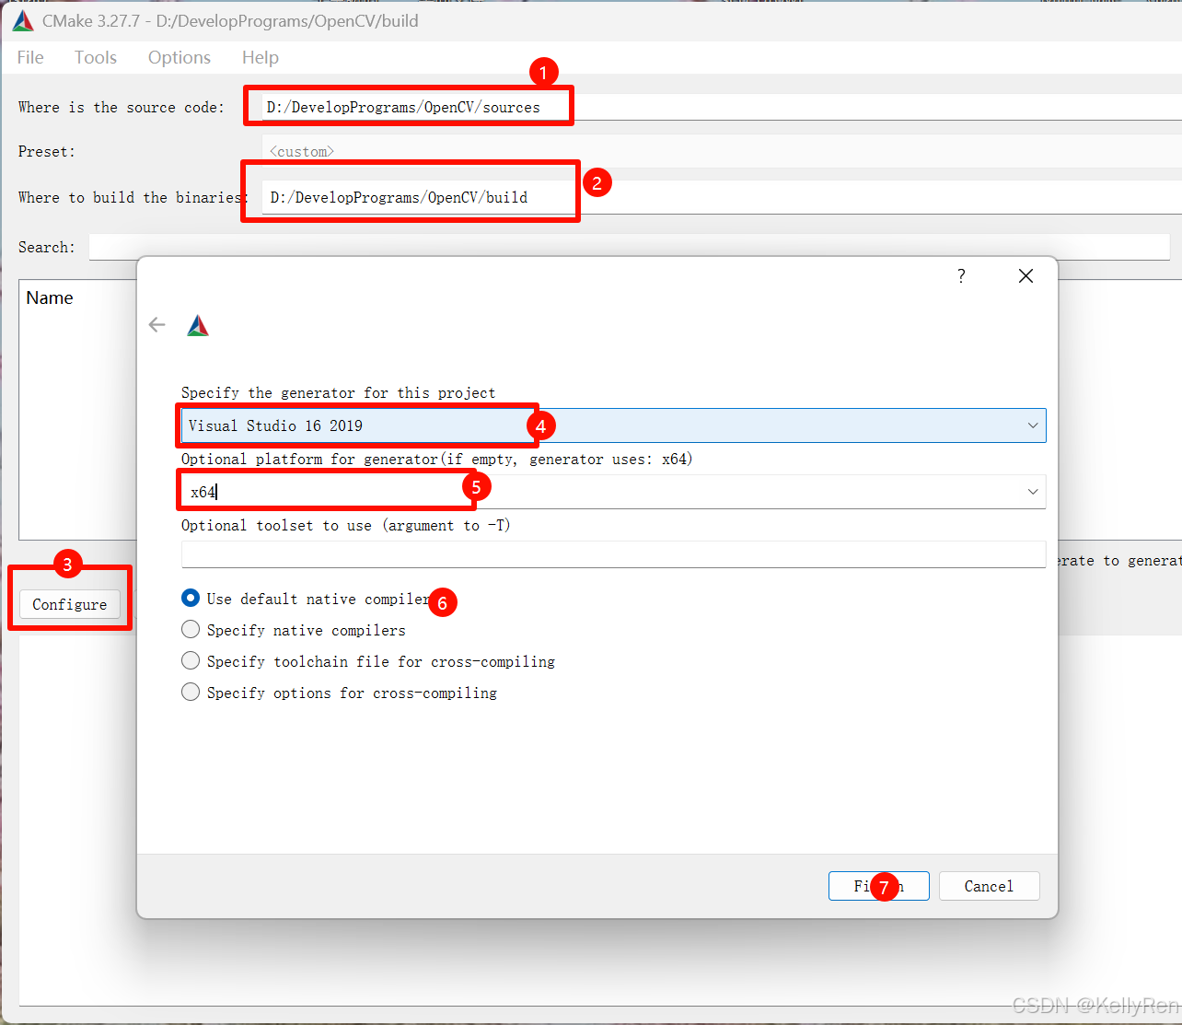This screenshot has height=1025, width=1182.
Task: Click the Finish button to confirm generator
Action: (878, 885)
